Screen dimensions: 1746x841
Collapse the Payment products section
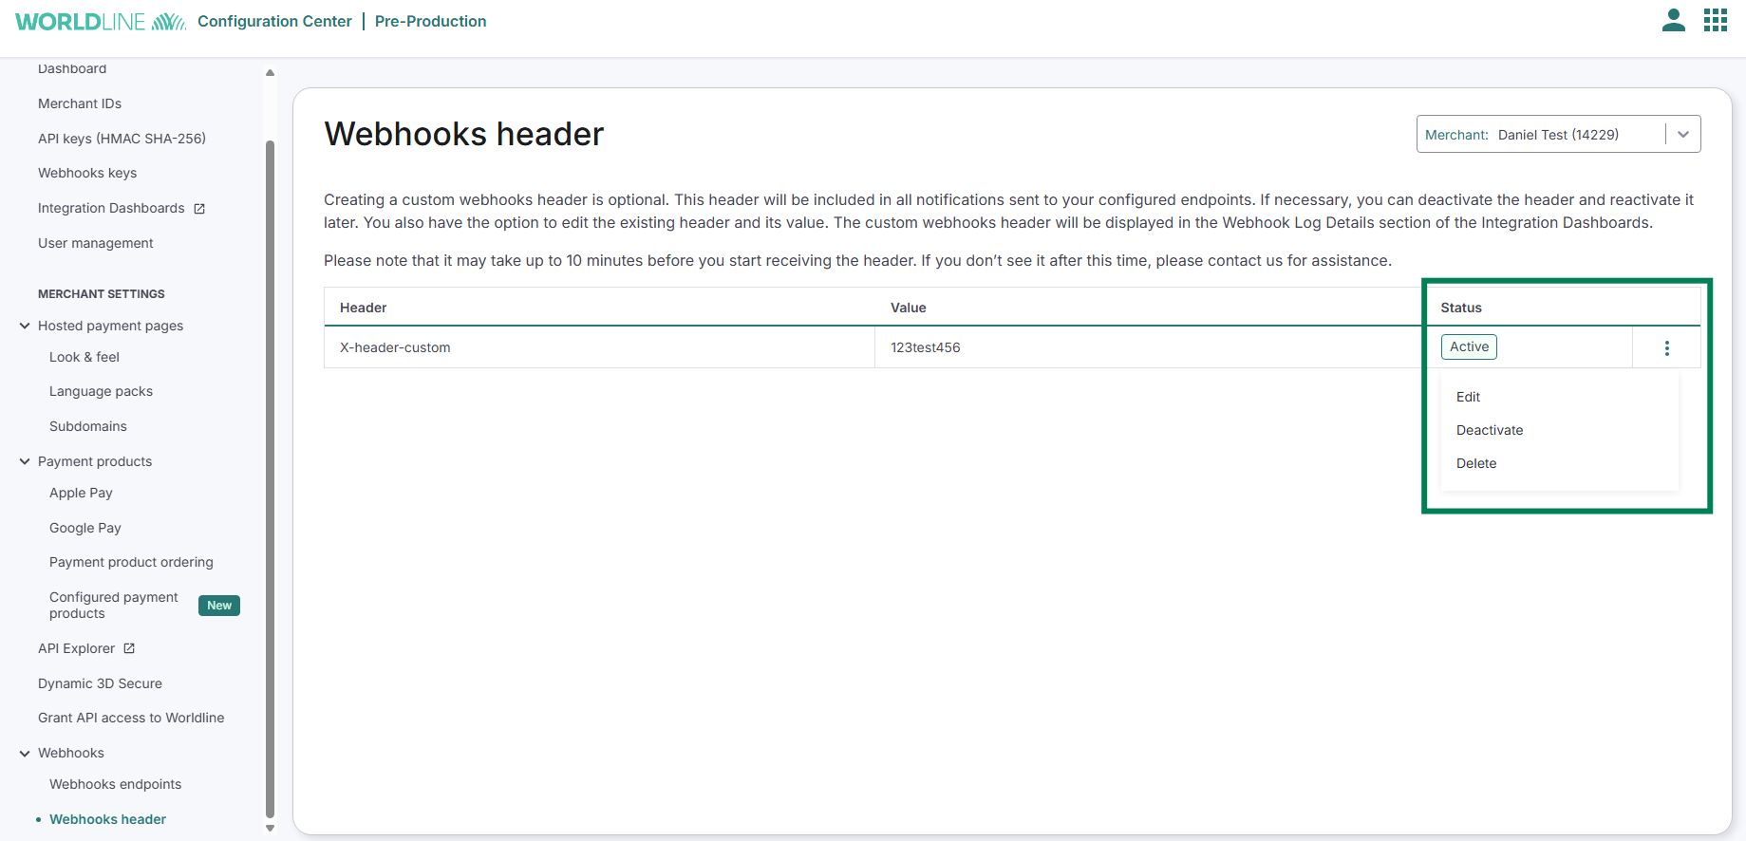tap(25, 461)
